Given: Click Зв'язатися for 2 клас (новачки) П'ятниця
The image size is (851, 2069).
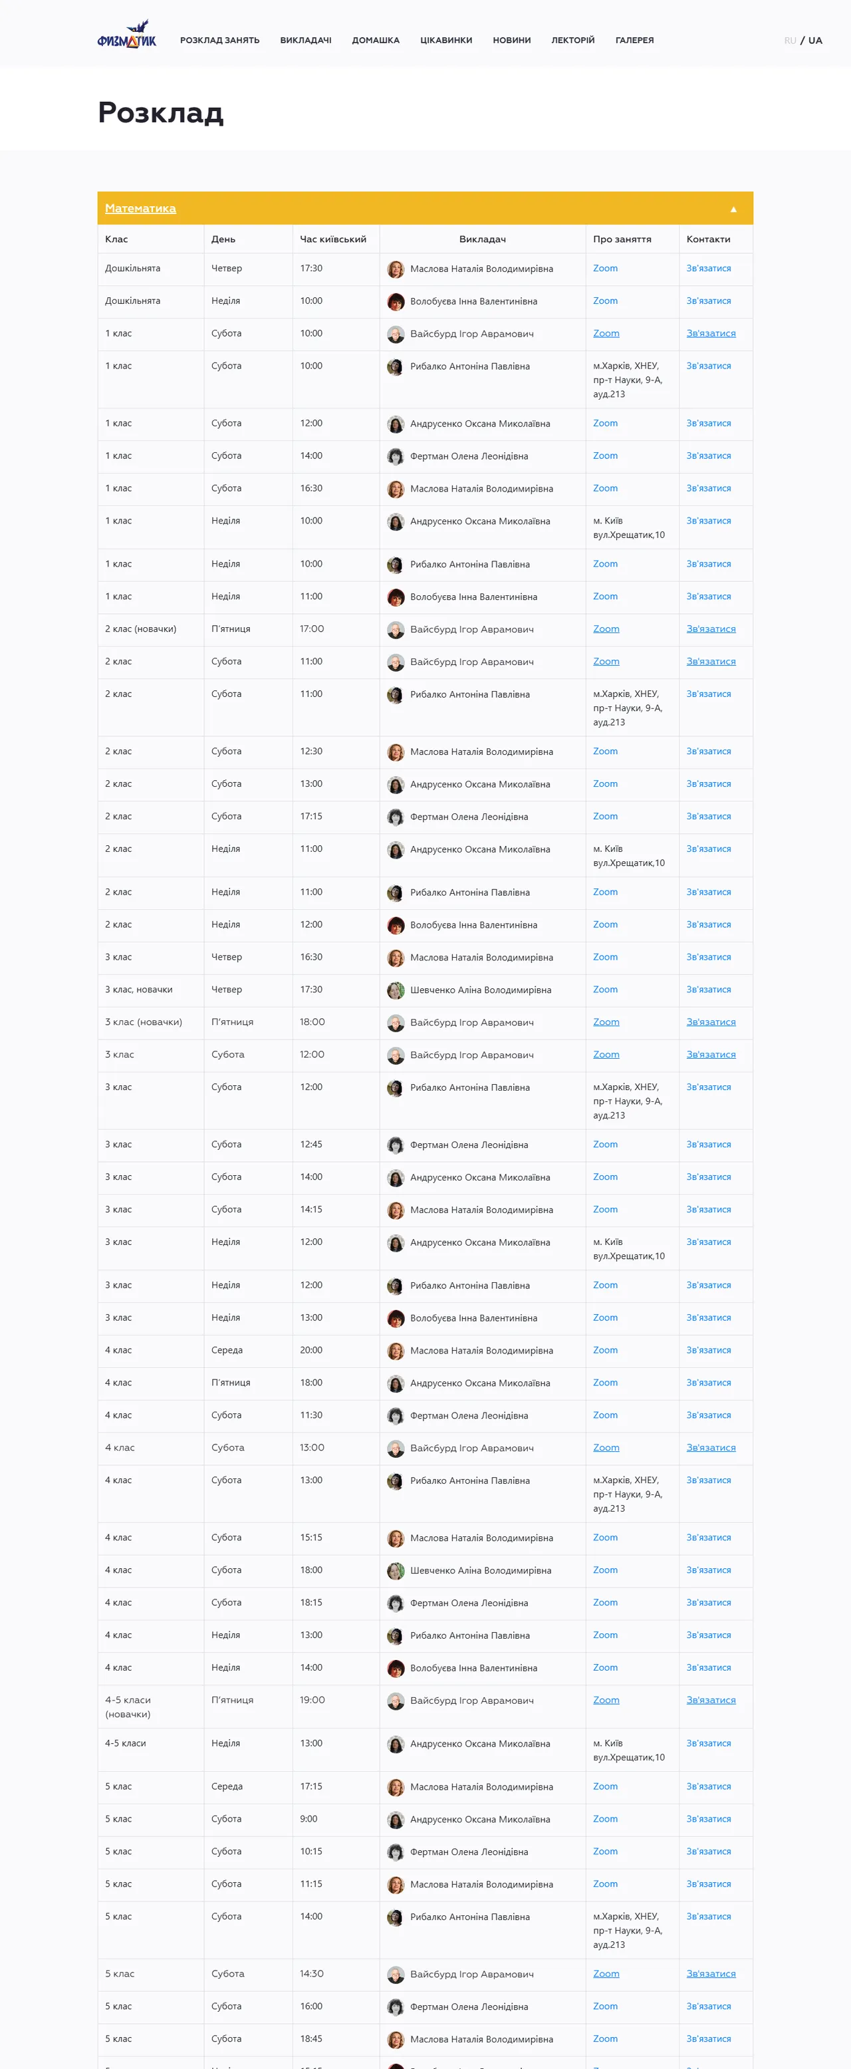Looking at the screenshot, I should (x=711, y=629).
